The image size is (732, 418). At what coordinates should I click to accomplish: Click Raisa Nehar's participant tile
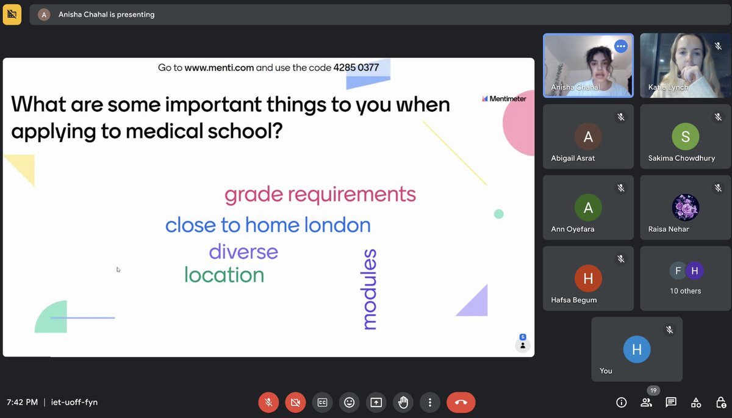[x=685, y=207]
